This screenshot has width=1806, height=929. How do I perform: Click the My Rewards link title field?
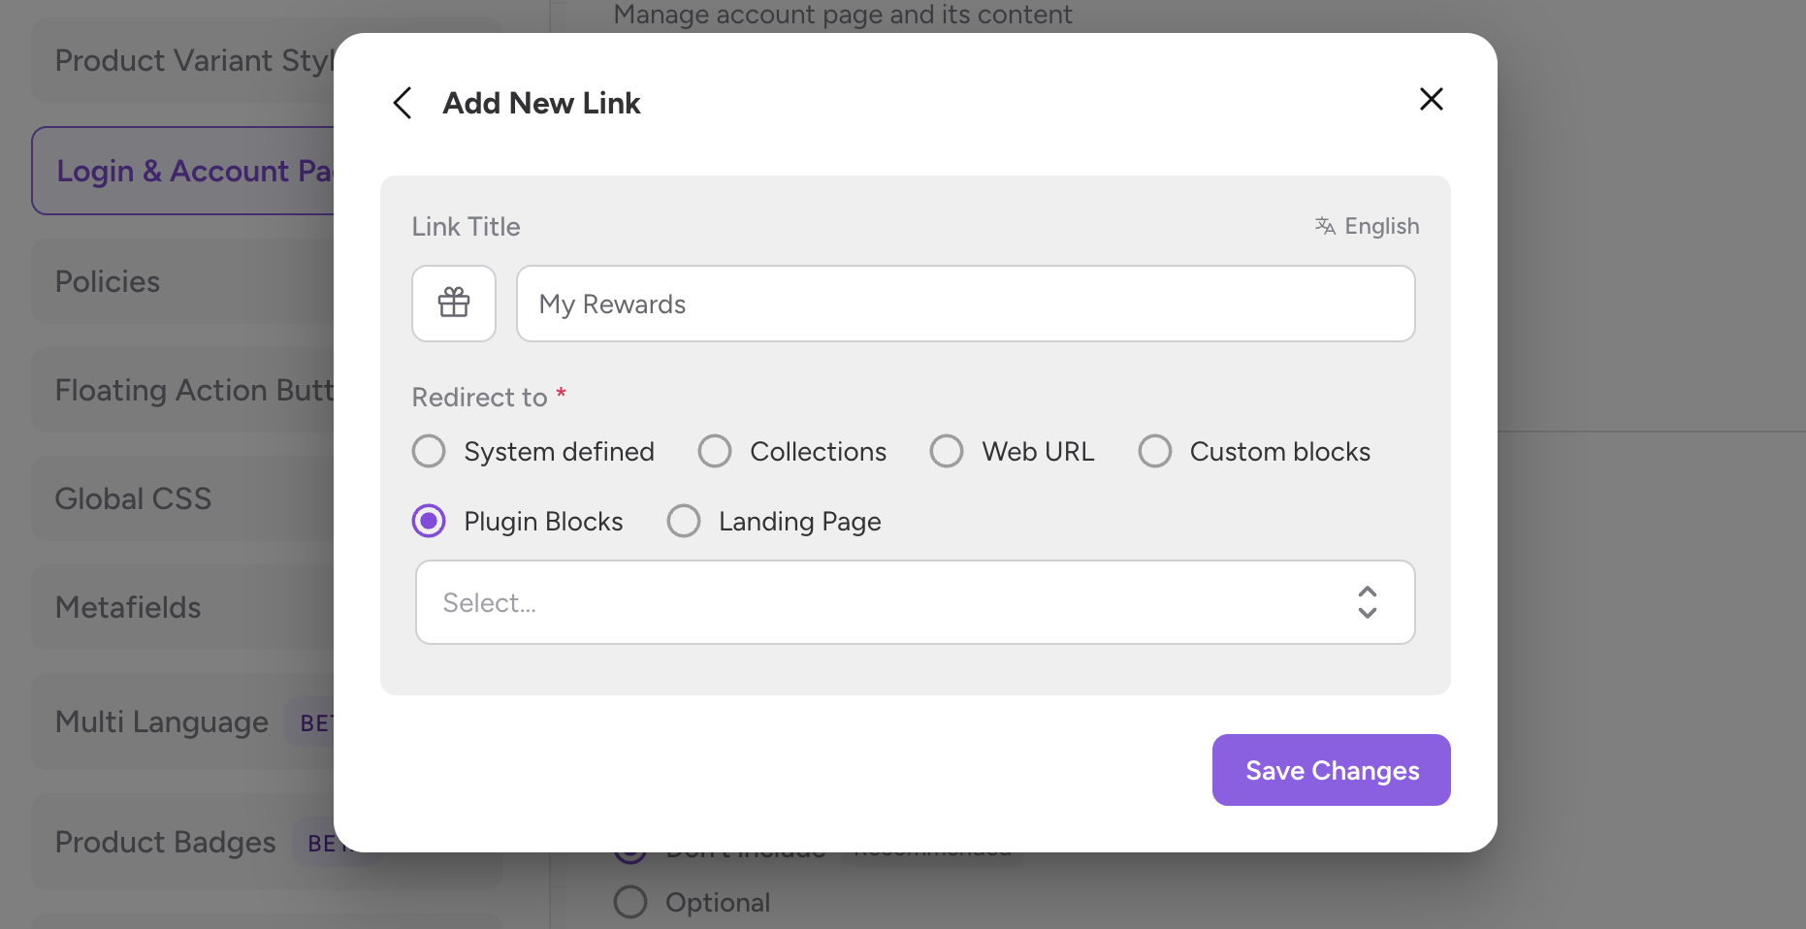pos(965,304)
